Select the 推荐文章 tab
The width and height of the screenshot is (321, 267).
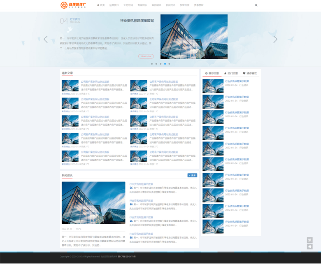(212, 73)
